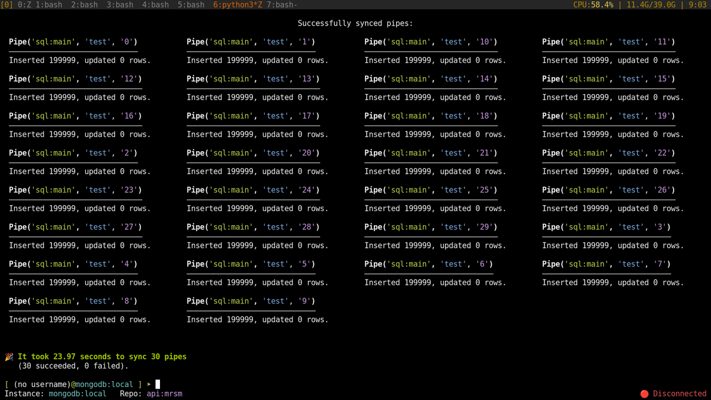
Task: Select Pipe('sql:main', 'test', '2') entry
Action: (x=73, y=153)
